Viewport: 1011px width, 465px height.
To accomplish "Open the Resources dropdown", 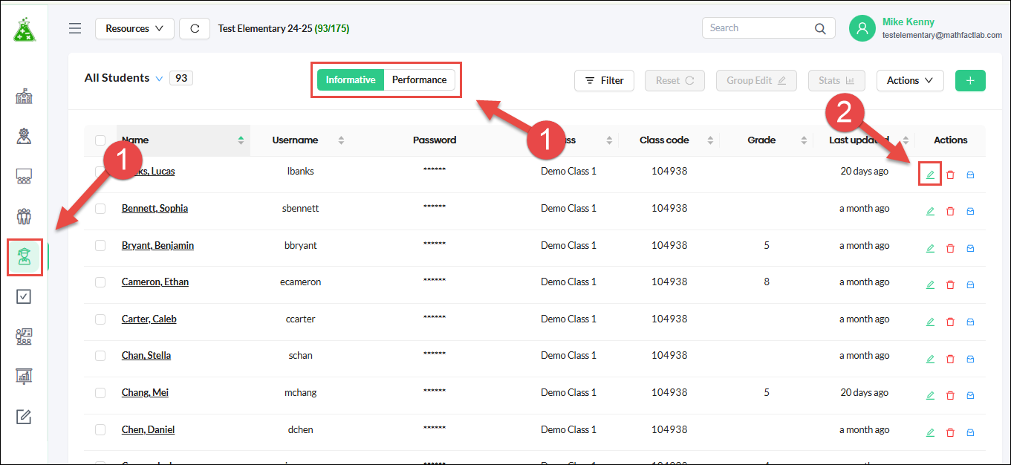I will [134, 28].
